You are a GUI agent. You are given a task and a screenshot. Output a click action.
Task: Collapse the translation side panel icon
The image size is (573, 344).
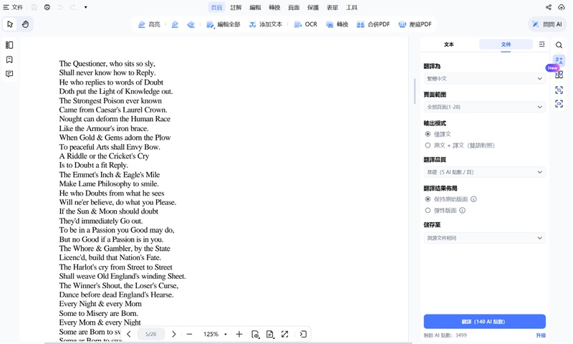tap(541, 44)
